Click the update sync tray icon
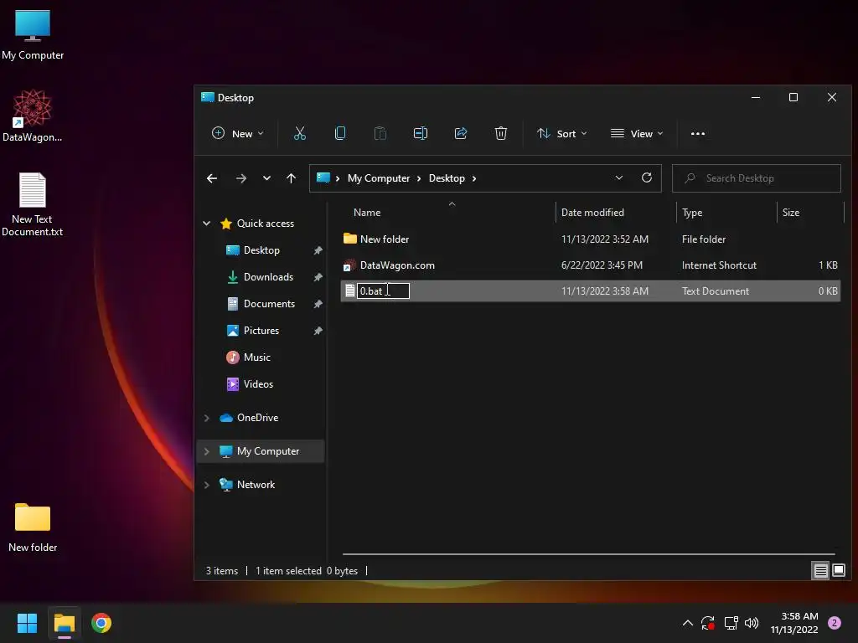Screen dimensions: 858x643 [x=707, y=623]
